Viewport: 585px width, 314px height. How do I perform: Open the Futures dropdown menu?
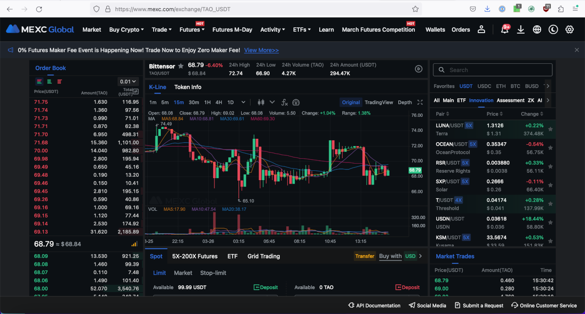coord(192,30)
